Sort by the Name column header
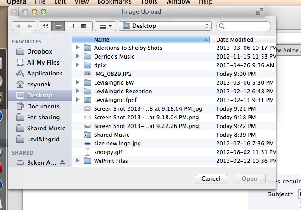The height and width of the screenshot is (210, 301). (140, 40)
